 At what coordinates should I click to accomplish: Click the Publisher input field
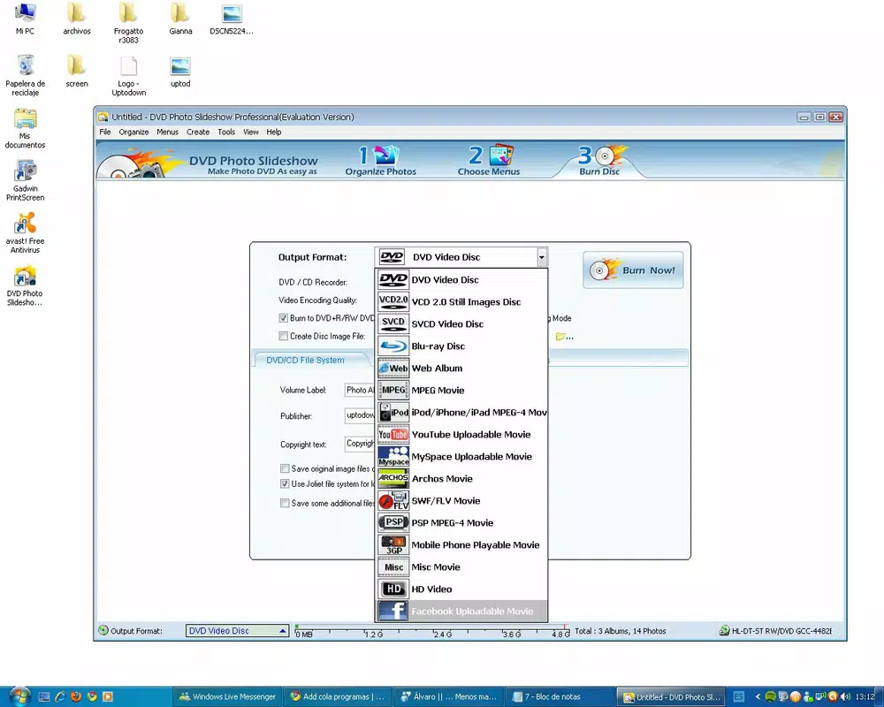click(x=360, y=415)
